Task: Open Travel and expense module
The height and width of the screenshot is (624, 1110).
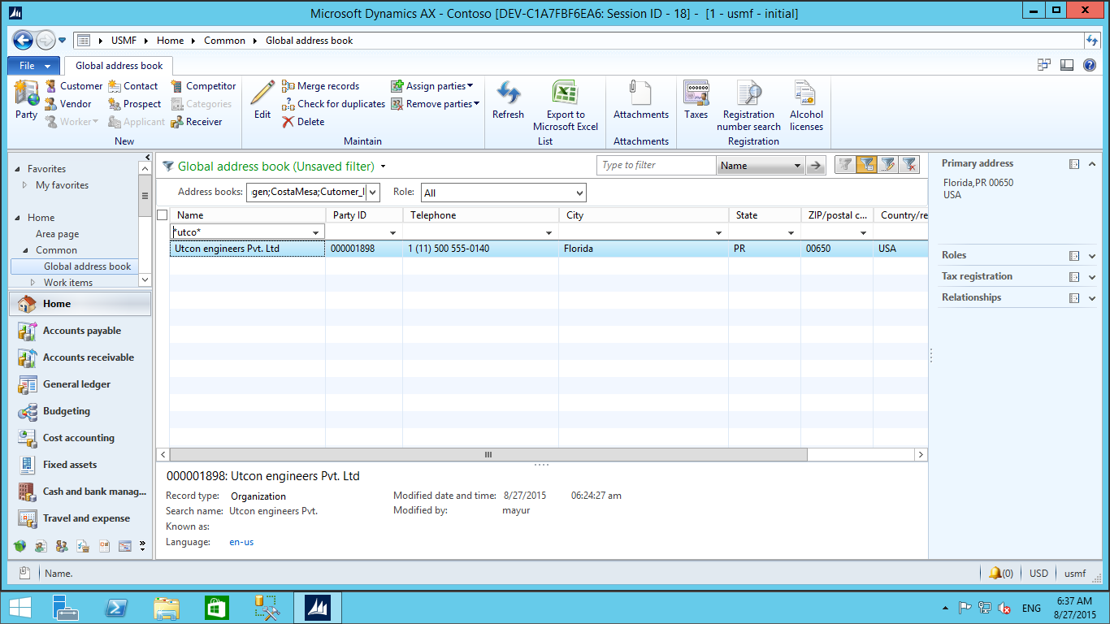Action: pyautogui.click(x=80, y=518)
